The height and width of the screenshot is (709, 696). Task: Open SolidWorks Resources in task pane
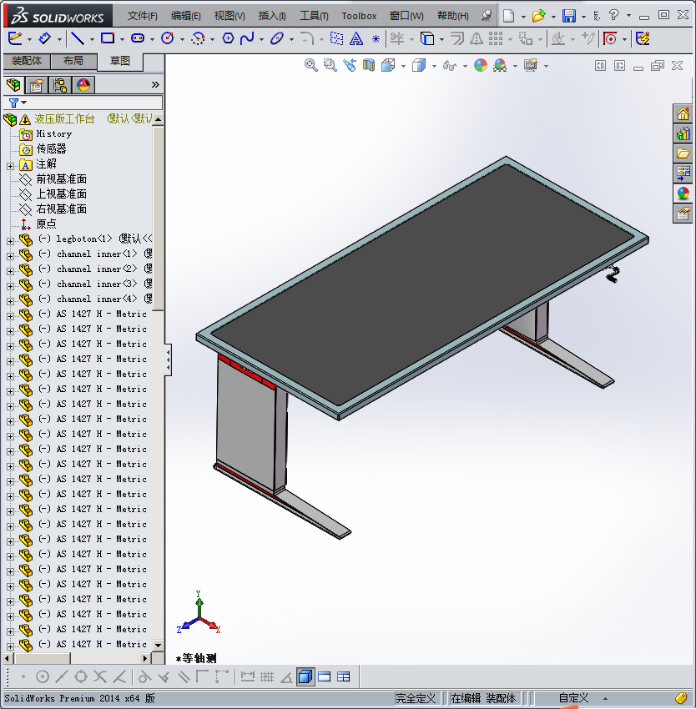[x=683, y=114]
